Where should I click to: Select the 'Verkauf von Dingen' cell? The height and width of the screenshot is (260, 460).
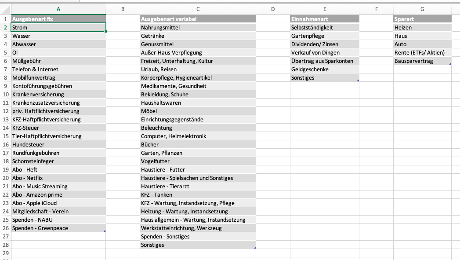click(x=325, y=53)
